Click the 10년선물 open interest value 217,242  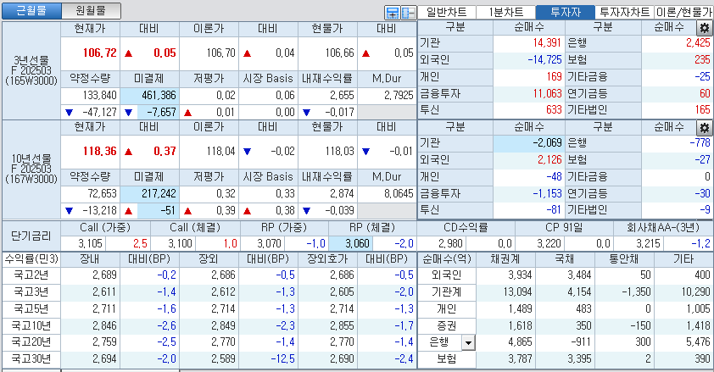pos(159,194)
